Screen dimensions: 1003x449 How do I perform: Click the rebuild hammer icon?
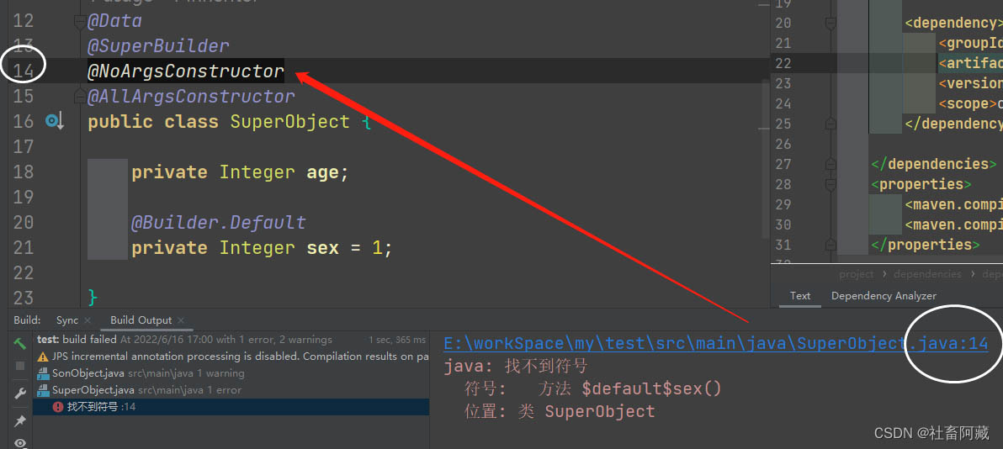19,343
